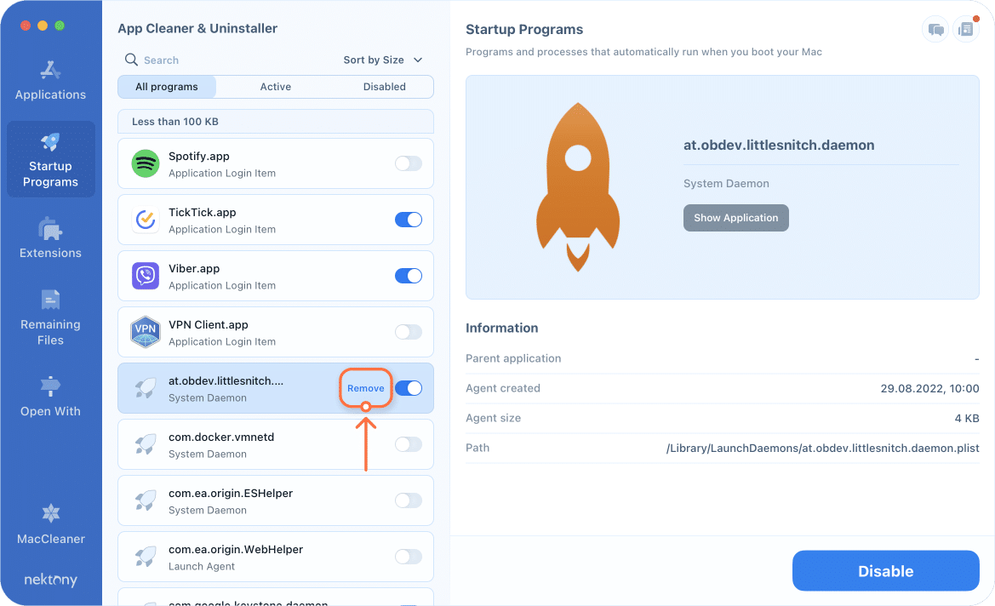
Task: Click the LaunchDaemons plist path value
Action: [822, 448]
